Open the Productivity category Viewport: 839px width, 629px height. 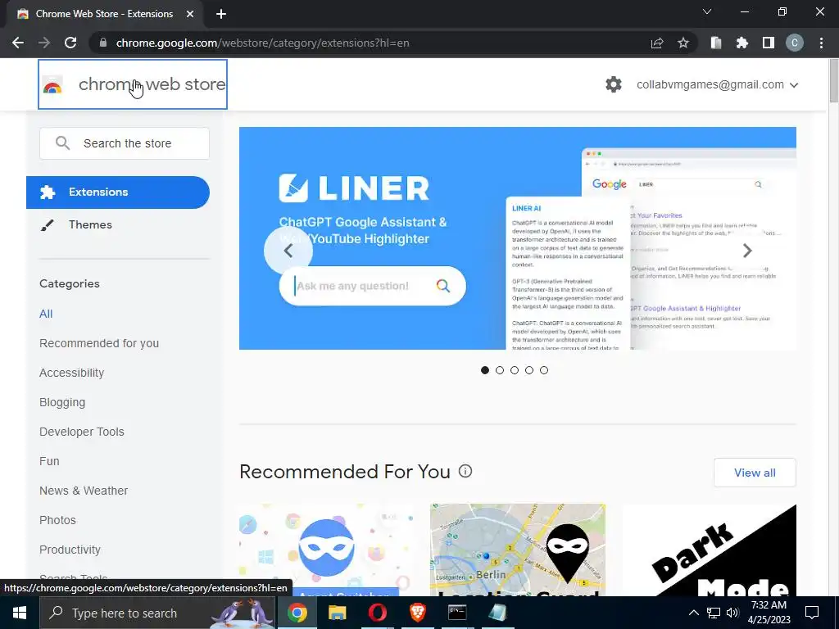[x=70, y=550]
